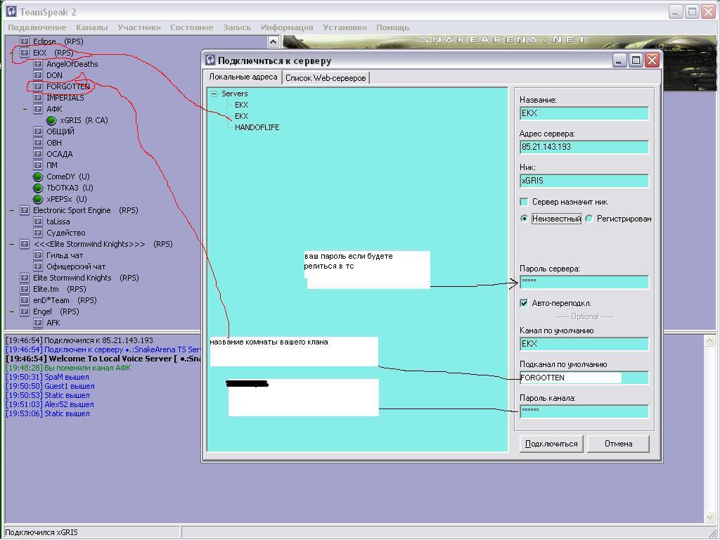Click the Пароль канала field

click(584, 411)
